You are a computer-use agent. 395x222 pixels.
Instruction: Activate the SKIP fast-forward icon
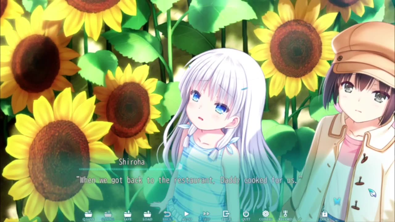pos(206,215)
